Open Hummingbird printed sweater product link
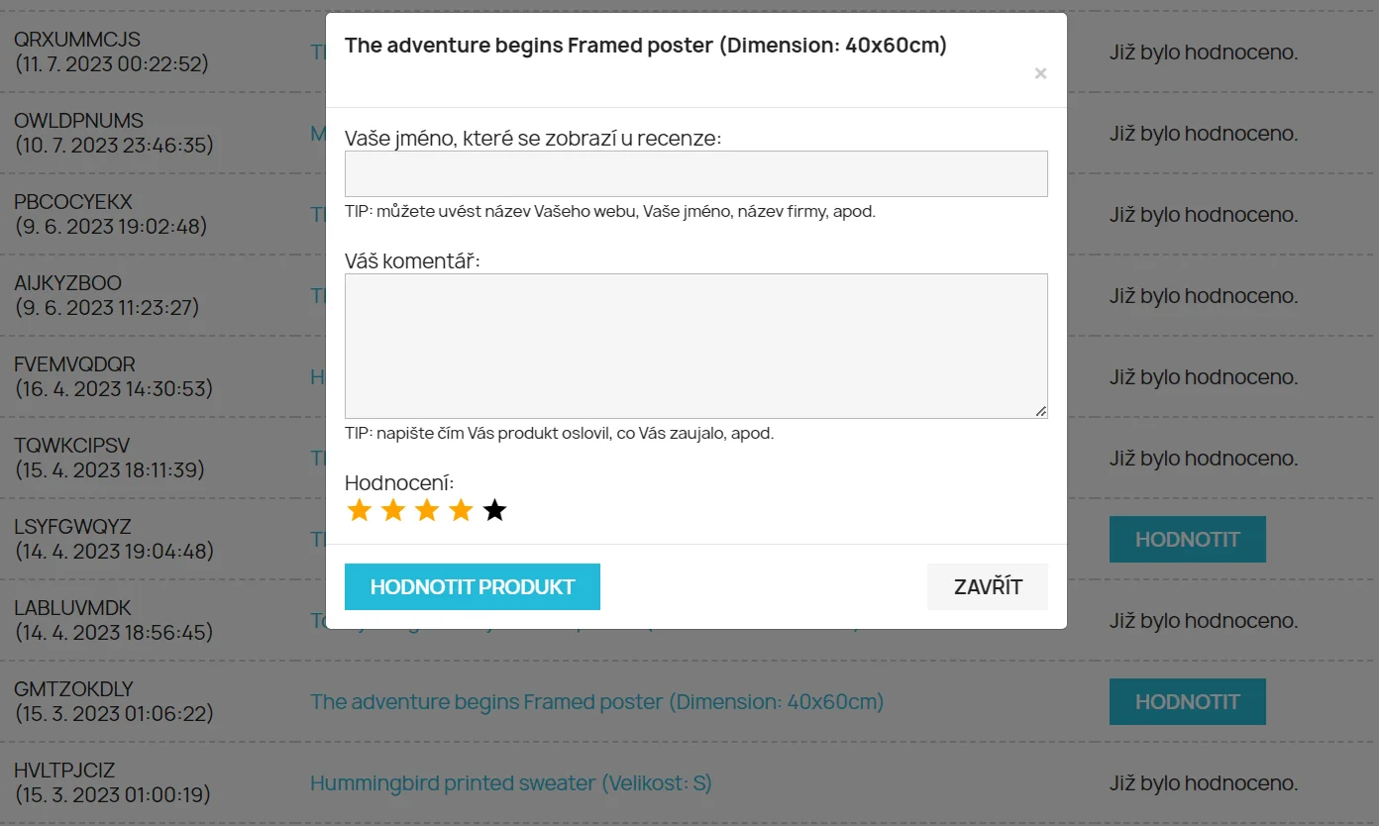The width and height of the screenshot is (1379, 826). click(511, 783)
